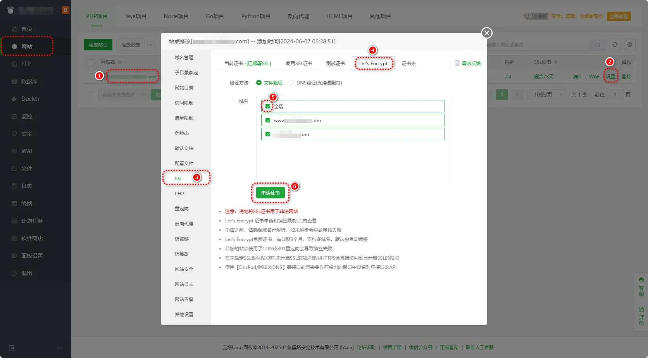648x358 pixels.
Task: Click the notification count badge in sidebar header
Action: 65,10
